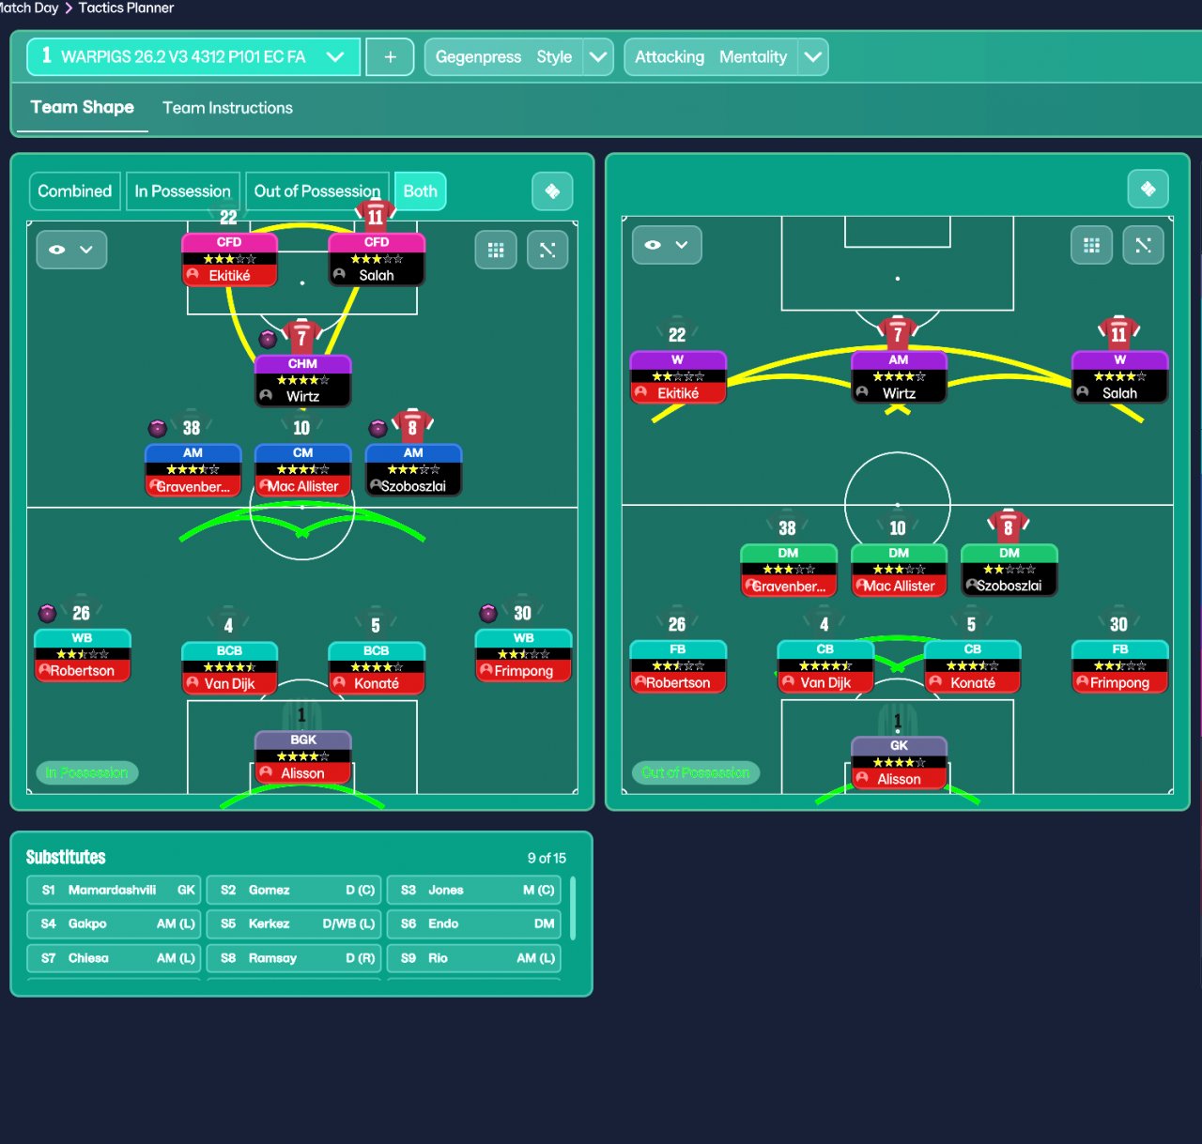Select substitute S6 Endo
Screen dimensions: 1202x1144
(473, 923)
